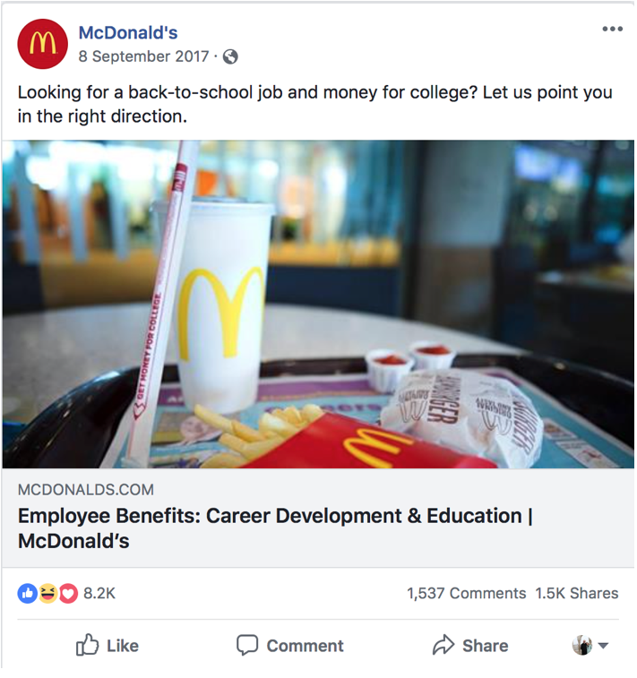Click the Comment button
Viewport: 637px width, 678px height.
click(290, 646)
